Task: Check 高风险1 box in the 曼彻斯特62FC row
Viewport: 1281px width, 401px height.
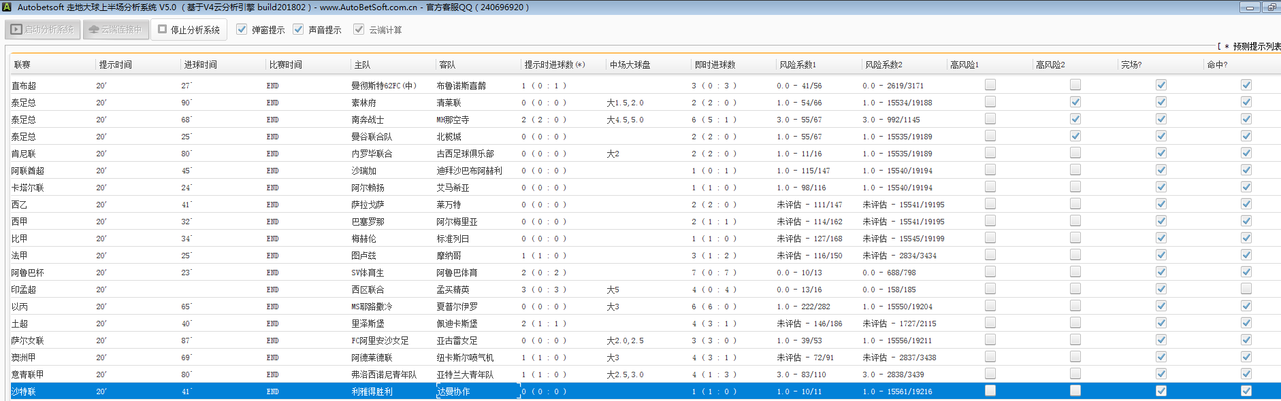Action: (990, 85)
